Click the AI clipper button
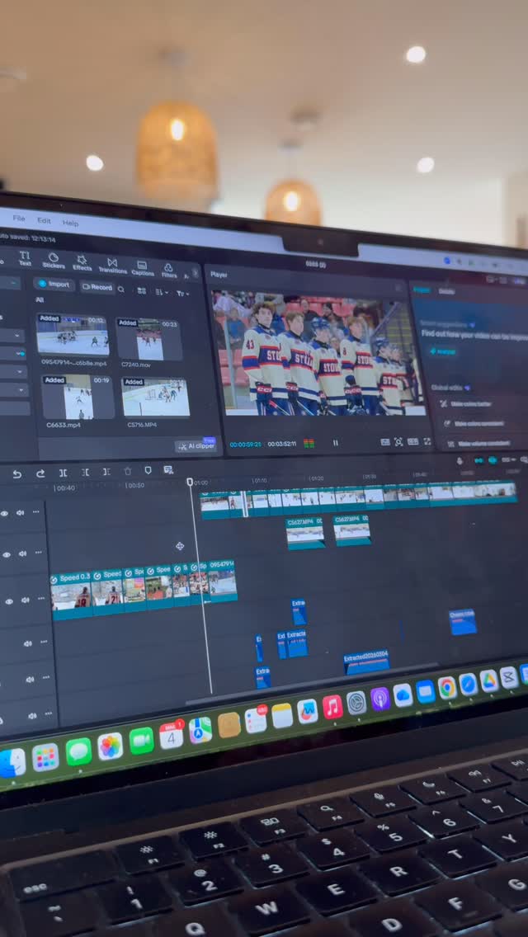The width and height of the screenshot is (528, 937). click(195, 445)
